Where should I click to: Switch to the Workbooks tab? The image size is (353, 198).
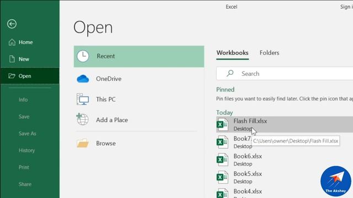pos(232,53)
